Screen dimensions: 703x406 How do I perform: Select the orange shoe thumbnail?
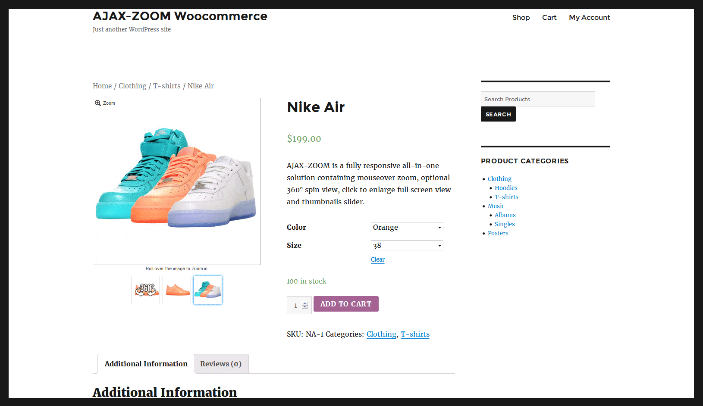[x=177, y=290]
